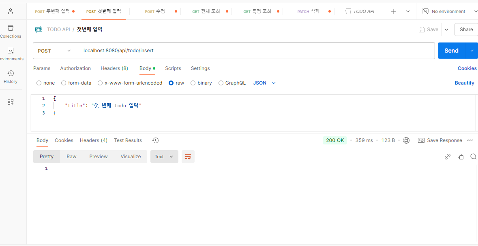Open the 전체 조회 GET tab
This screenshot has width=478, height=246.
pyautogui.click(x=206, y=12)
